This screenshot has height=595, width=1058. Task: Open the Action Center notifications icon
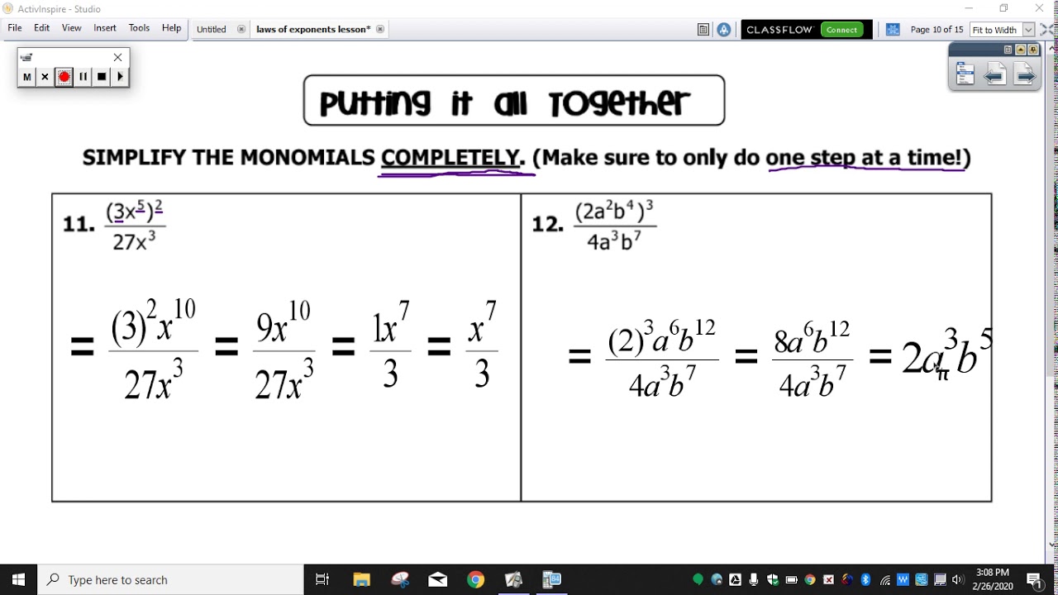(x=1035, y=579)
